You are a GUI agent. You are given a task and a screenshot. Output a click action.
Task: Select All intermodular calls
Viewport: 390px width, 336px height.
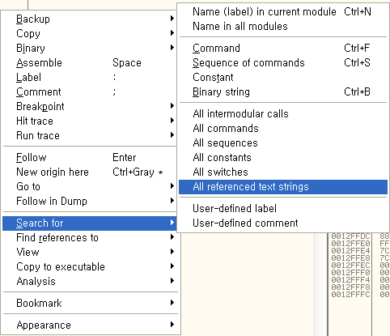(x=283, y=113)
